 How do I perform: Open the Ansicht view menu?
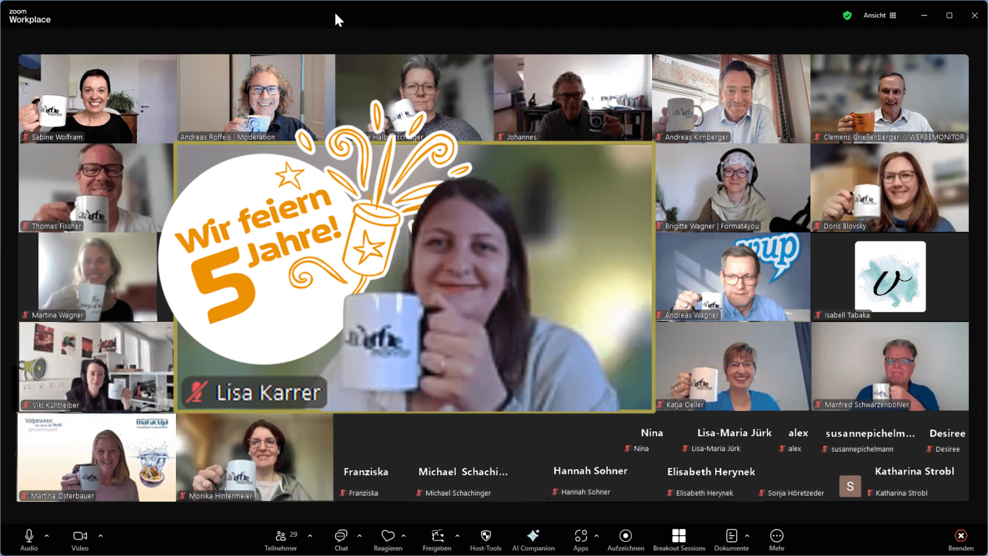pos(879,15)
